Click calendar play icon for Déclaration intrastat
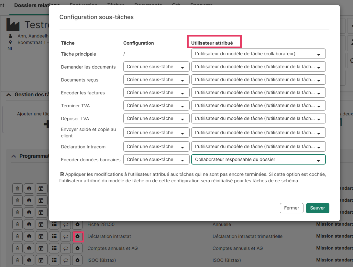 (41, 236)
